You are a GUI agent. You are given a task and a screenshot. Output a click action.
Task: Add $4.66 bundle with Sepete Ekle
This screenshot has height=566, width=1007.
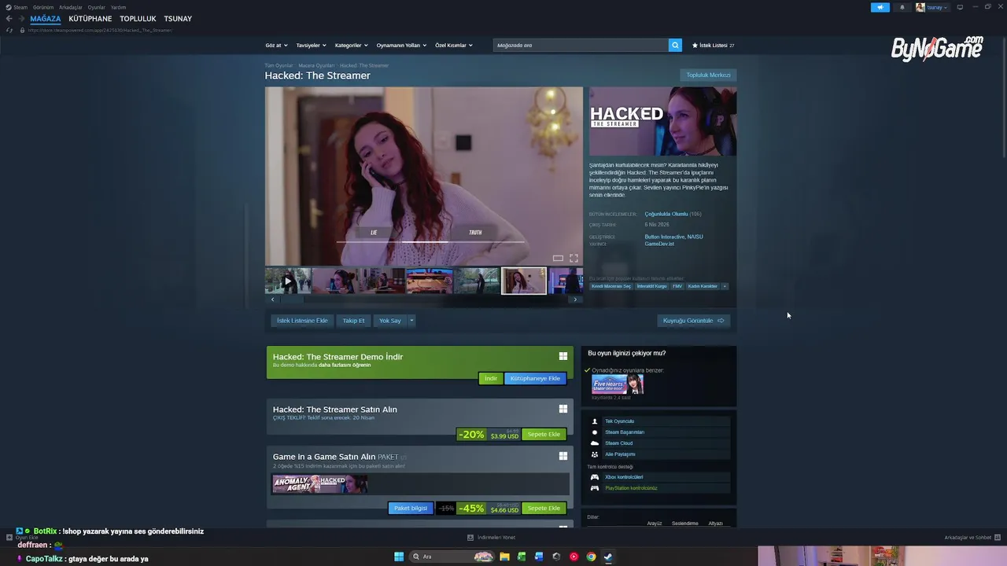tap(544, 508)
